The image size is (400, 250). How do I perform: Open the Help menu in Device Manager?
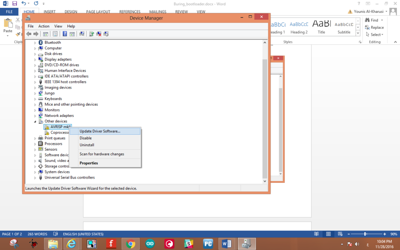pyautogui.click(x=71, y=26)
